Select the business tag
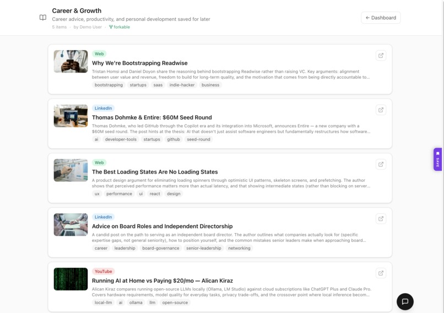444x313 pixels. pos(210,85)
